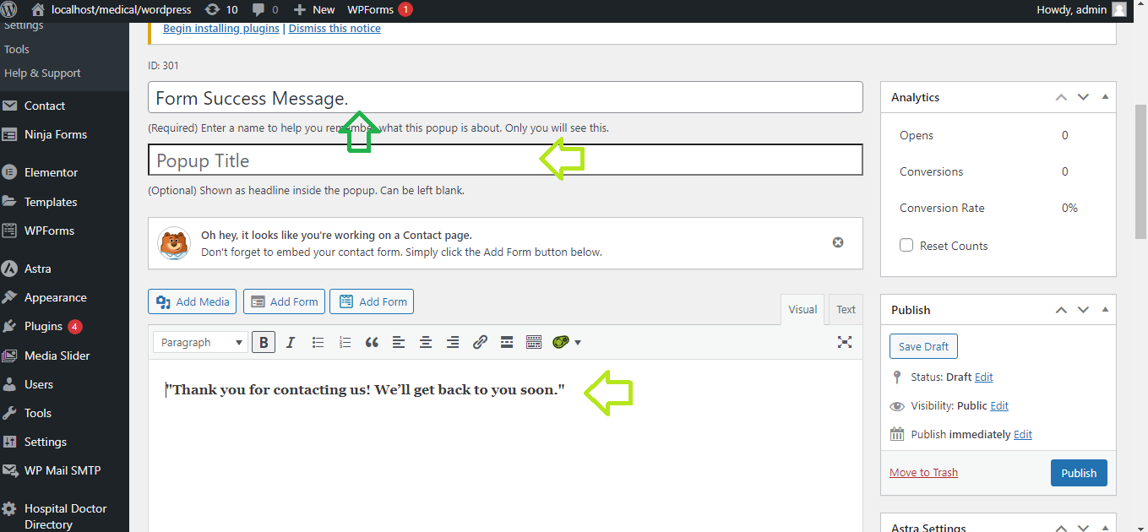Click the Add Media button
This screenshot has height=532, width=1148.
pyautogui.click(x=193, y=301)
